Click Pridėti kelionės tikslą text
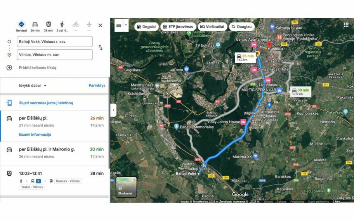Screen dimensions: 354x221 [x=38, y=67]
